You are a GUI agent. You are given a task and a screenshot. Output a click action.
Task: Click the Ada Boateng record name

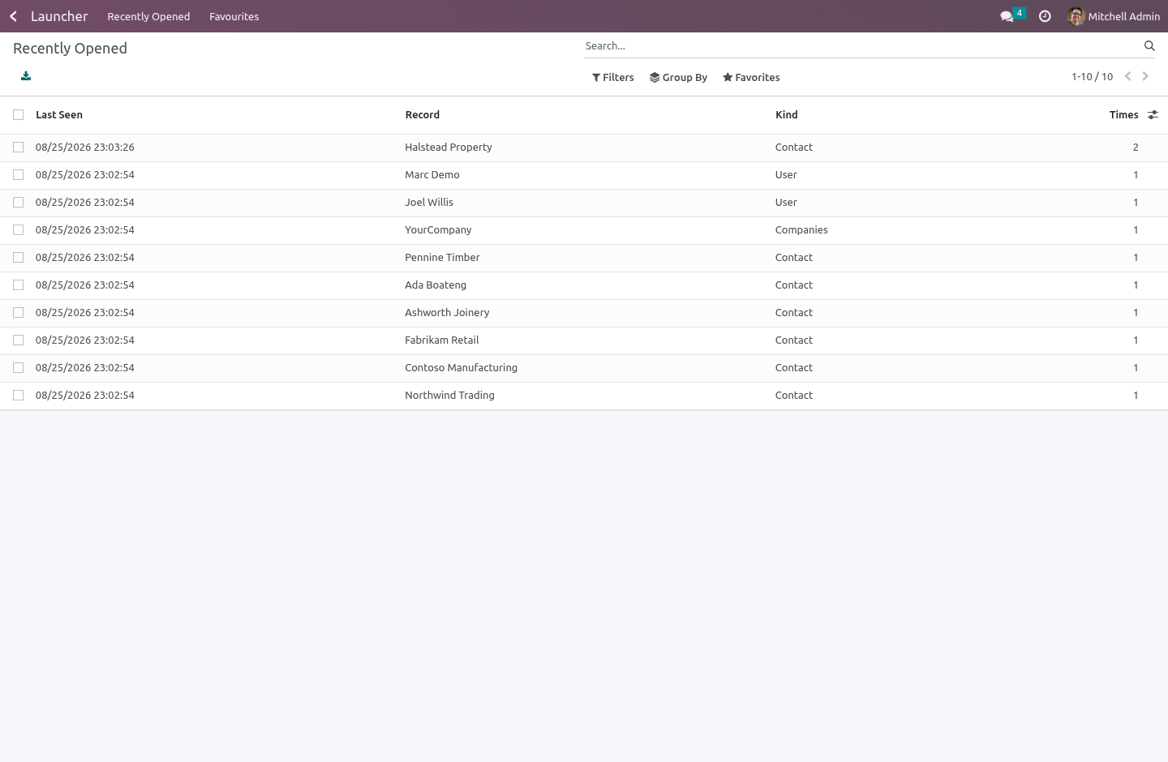[x=436, y=285]
